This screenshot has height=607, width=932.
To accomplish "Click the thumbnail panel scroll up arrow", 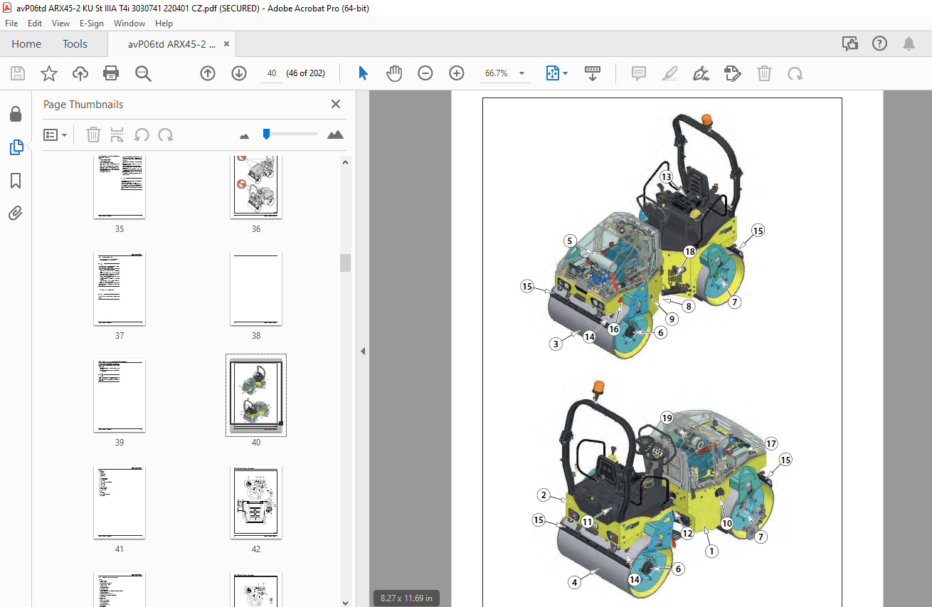I will coord(346,162).
